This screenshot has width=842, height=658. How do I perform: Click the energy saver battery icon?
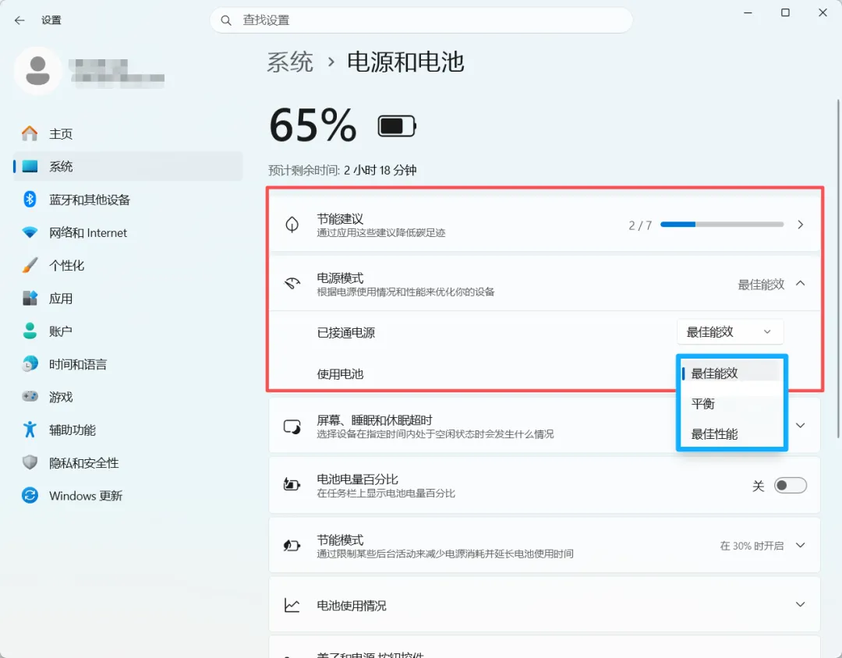292,546
